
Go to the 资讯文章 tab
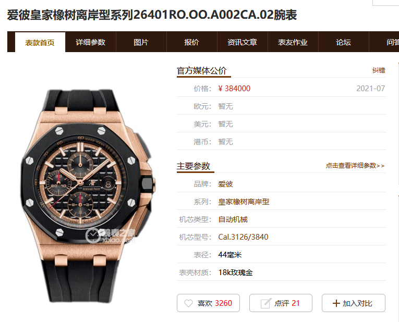point(243,42)
